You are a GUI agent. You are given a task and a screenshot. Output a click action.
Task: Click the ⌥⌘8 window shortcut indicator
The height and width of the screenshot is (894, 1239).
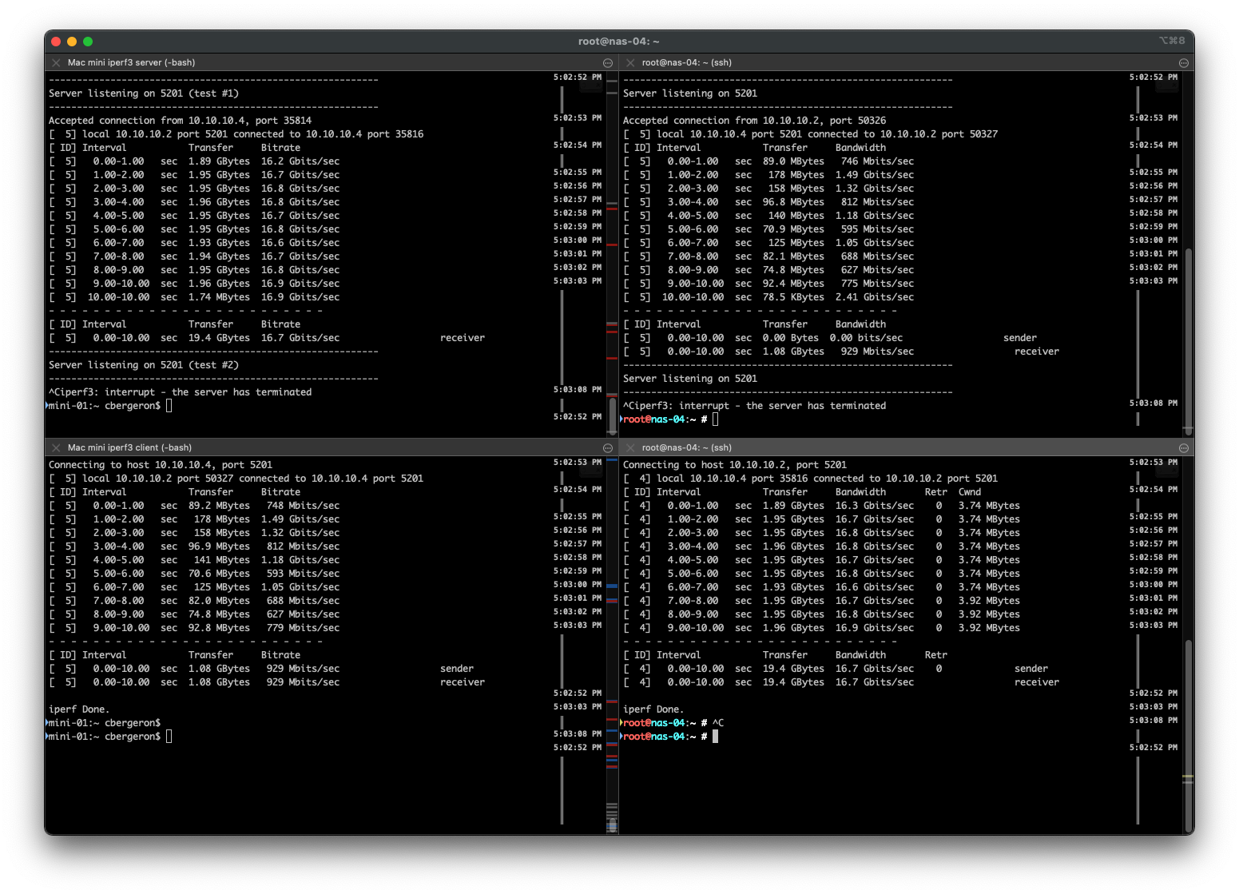(1172, 41)
